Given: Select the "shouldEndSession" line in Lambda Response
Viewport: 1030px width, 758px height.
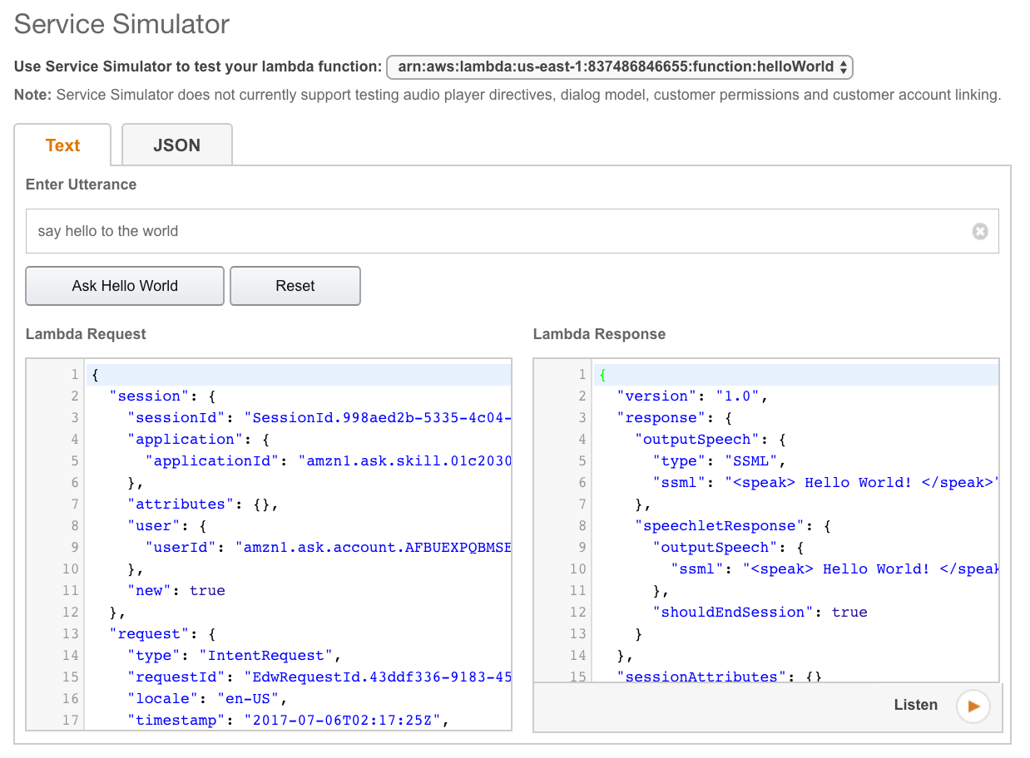Looking at the screenshot, I should click(x=760, y=613).
